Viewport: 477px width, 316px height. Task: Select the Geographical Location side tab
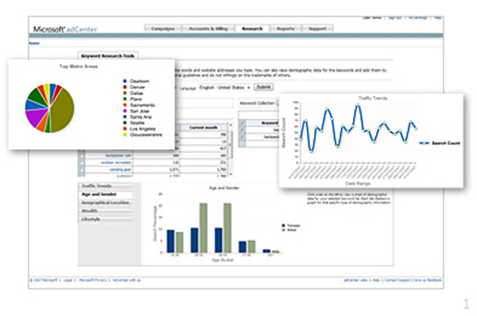[106, 203]
